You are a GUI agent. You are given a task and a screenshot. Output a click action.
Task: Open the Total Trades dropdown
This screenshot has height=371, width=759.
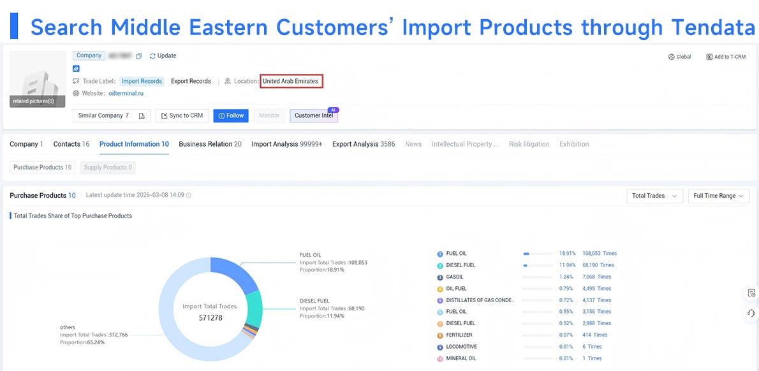tap(654, 196)
